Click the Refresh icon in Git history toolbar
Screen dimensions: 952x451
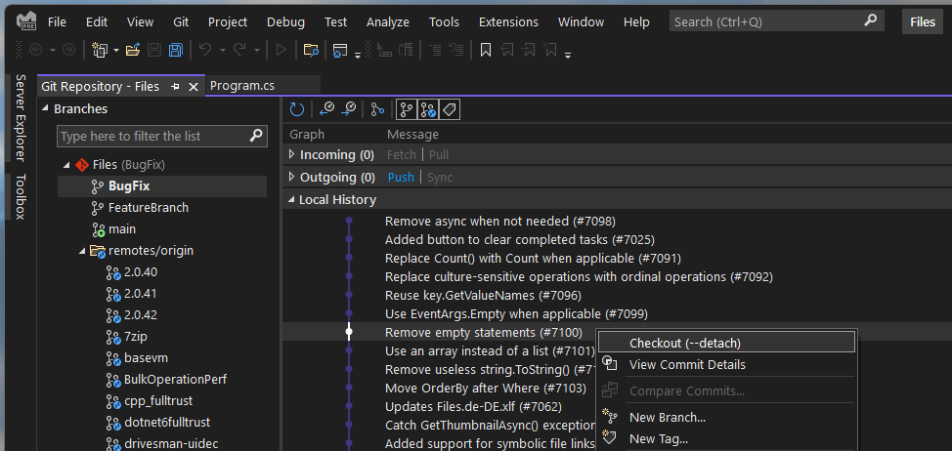pyautogui.click(x=296, y=109)
